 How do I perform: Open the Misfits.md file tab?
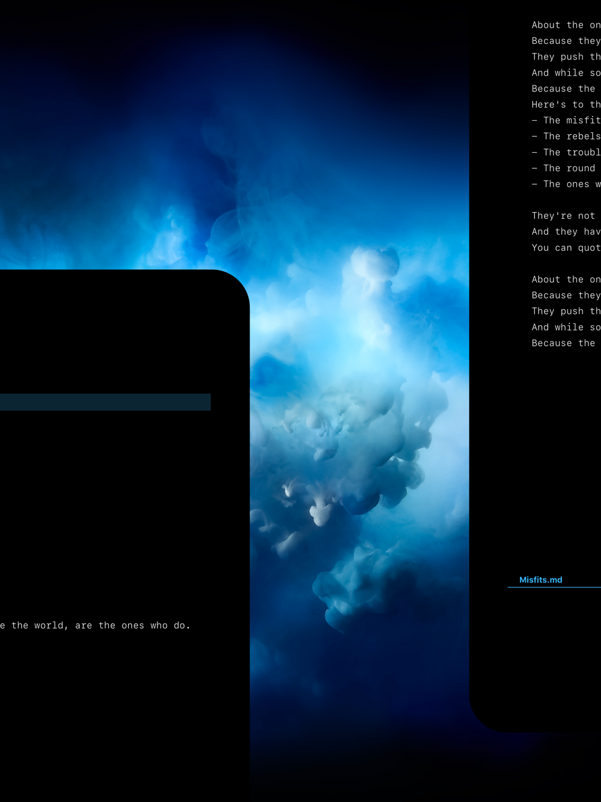[x=540, y=580]
